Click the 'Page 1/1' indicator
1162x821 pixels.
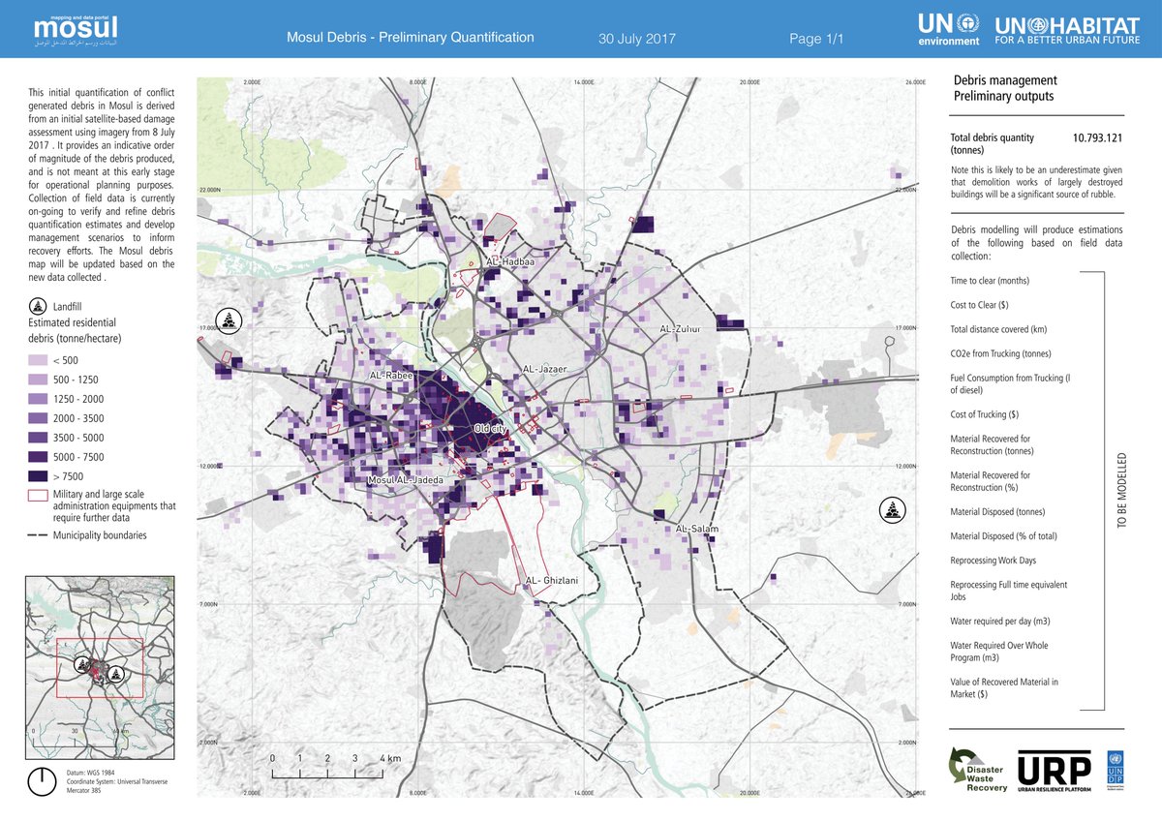[817, 40]
